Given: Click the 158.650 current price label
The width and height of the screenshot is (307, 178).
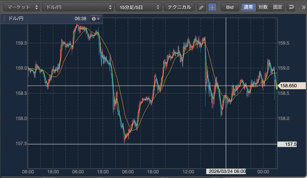Looking at the screenshot, I should (x=292, y=86).
